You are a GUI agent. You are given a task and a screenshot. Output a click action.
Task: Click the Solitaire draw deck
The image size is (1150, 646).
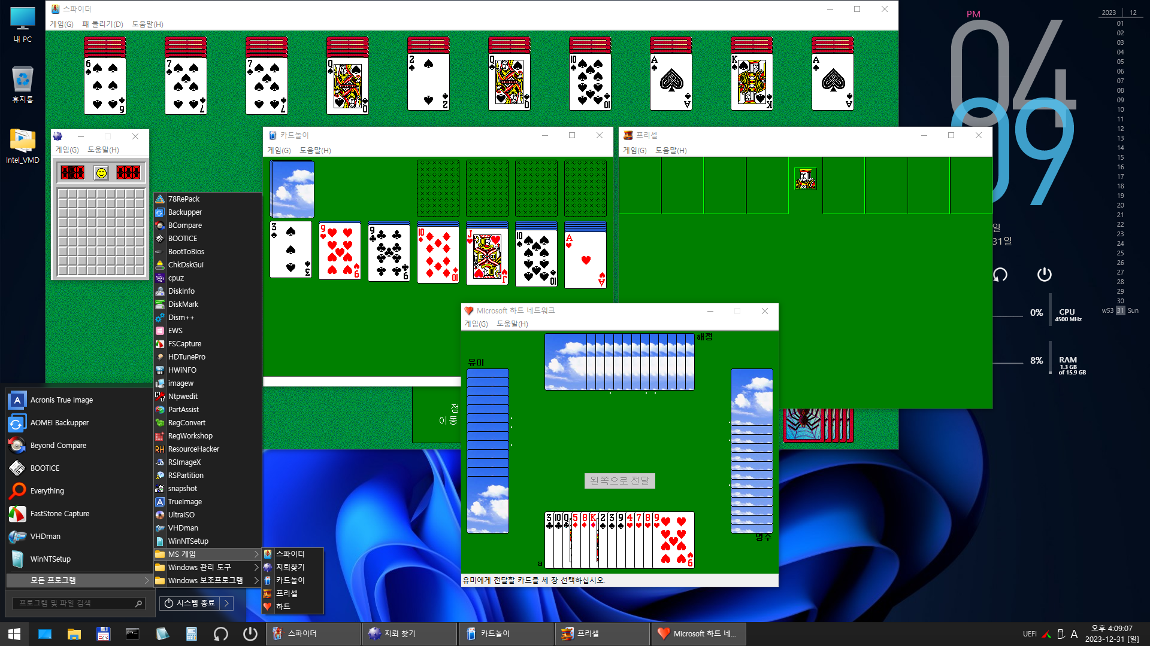(292, 189)
